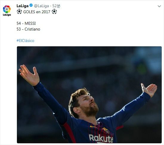This screenshot has height=145, width=164.
Task: Click the Nike swoosh on the jersey
Action: 92,127
